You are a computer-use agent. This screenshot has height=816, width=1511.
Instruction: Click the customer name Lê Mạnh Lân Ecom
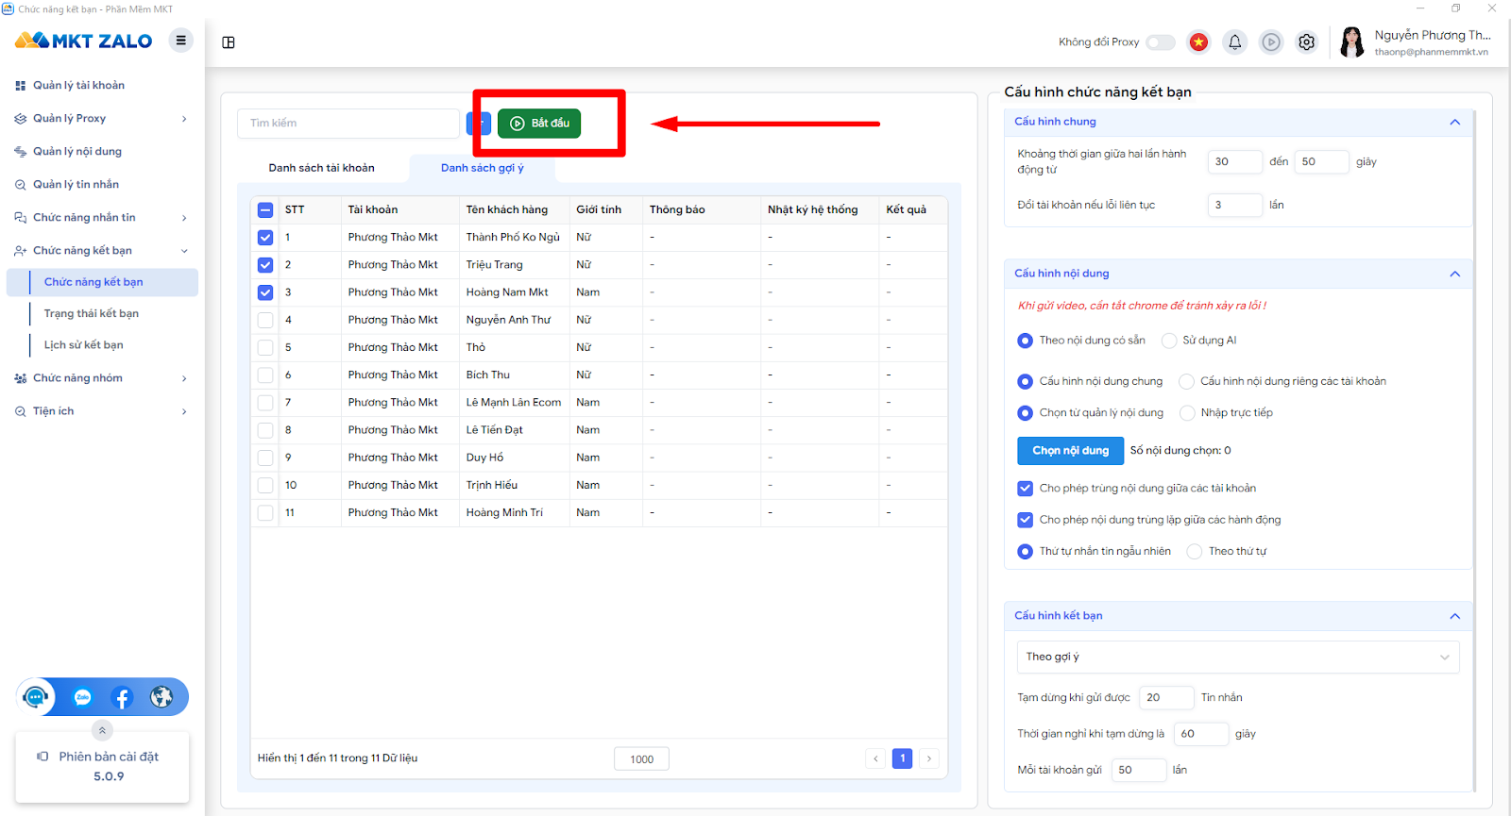(514, 403)
